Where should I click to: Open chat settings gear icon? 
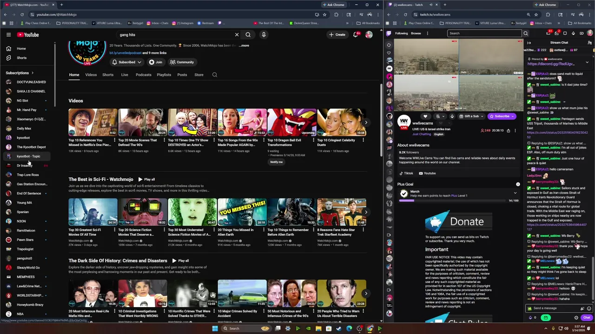[576, 318]
